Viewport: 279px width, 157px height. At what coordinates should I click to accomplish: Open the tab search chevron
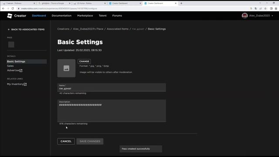point(260,3)
